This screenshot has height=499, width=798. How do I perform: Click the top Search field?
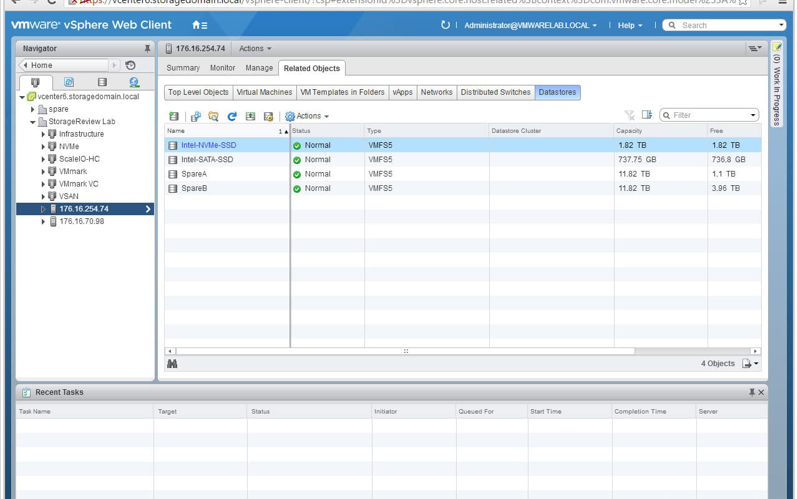[x=724, y=26]
